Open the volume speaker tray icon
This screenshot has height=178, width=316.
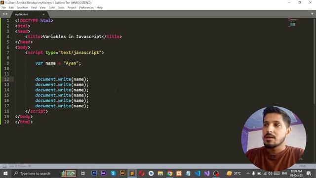(x=270, y=174)
